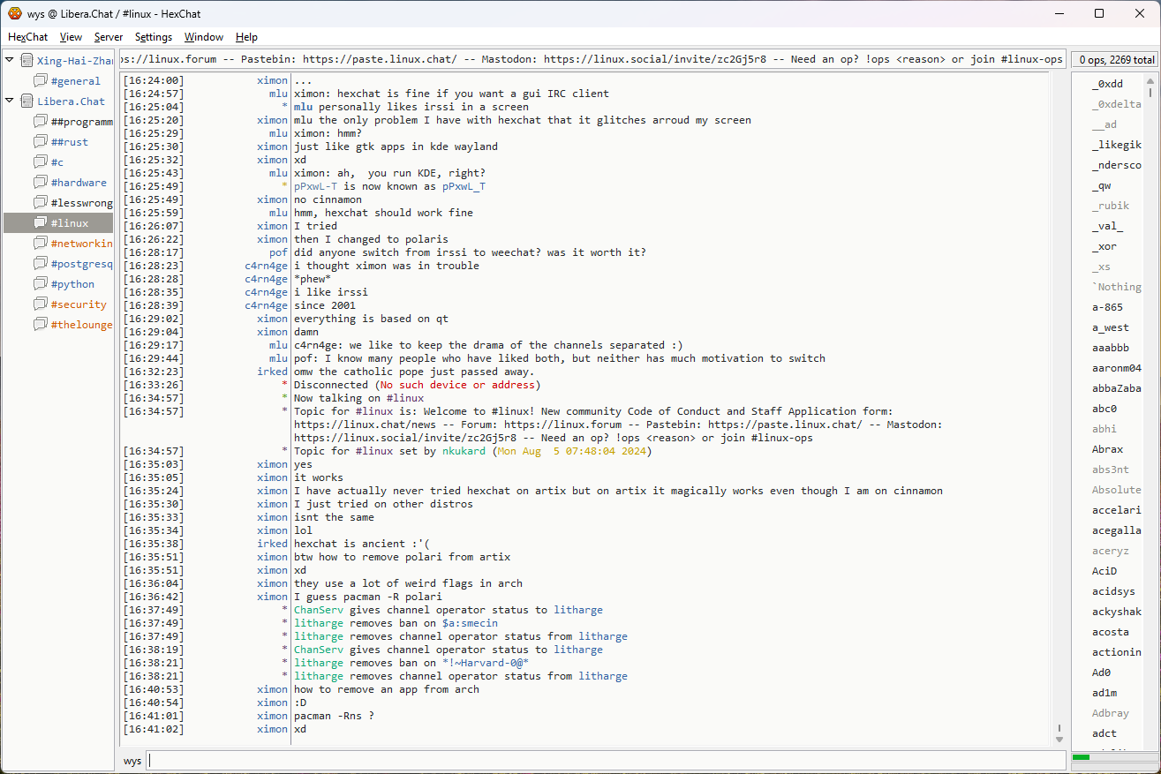The height and width of the screenshot is (774, 1161).
Task: Click the server icon for Xing-Hai-Zhai network
Action: coord(26,61)
